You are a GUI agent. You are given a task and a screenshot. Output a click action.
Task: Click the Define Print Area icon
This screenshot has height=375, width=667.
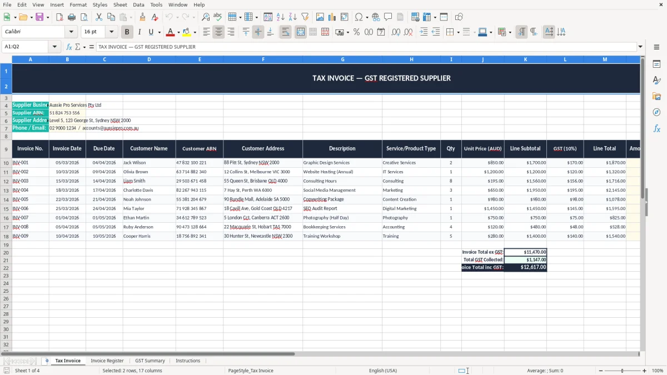point(415,17)
